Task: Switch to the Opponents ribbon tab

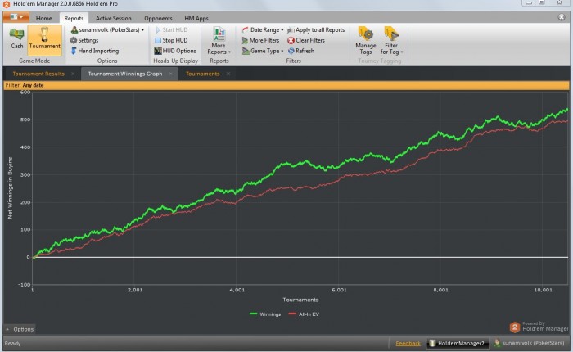Action: coord(158,18)
